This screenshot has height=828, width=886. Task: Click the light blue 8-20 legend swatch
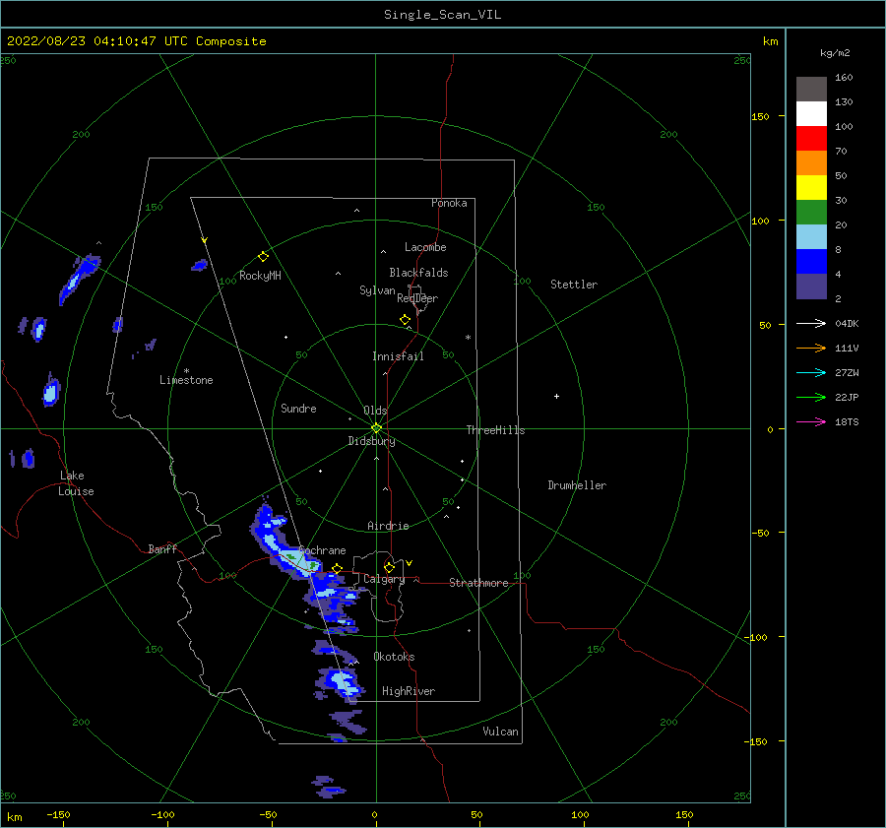tap(811, 237)
